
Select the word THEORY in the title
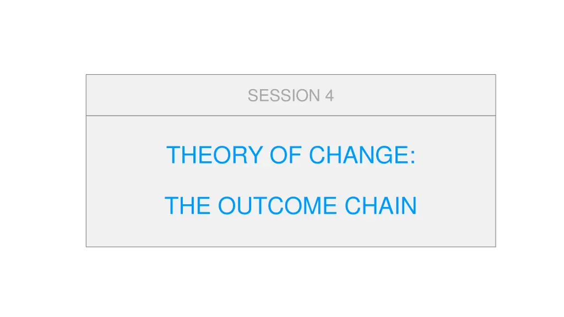click(215, 155)
